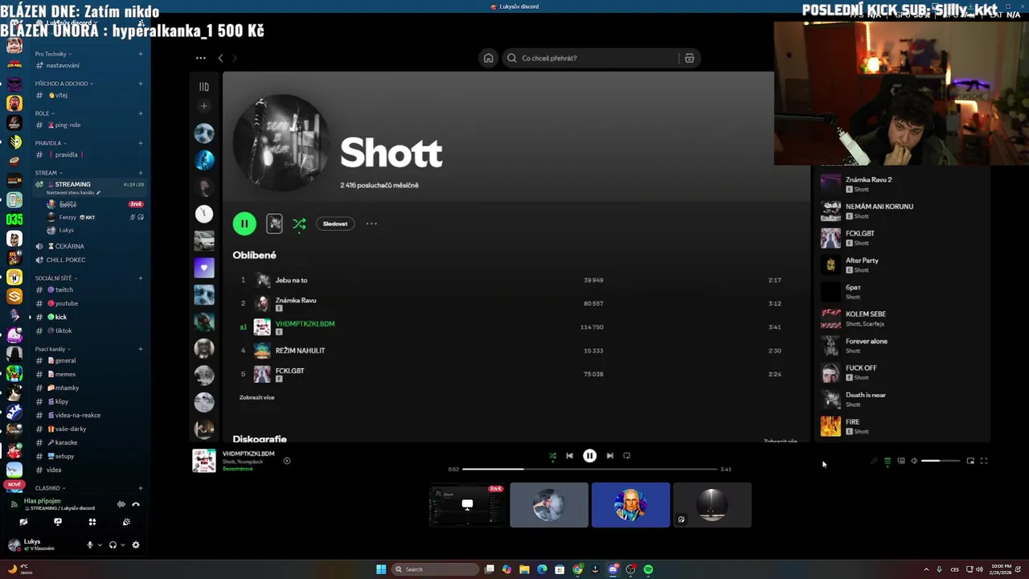
Task: Open the mini player icon
Action: [x=970, y=461]
